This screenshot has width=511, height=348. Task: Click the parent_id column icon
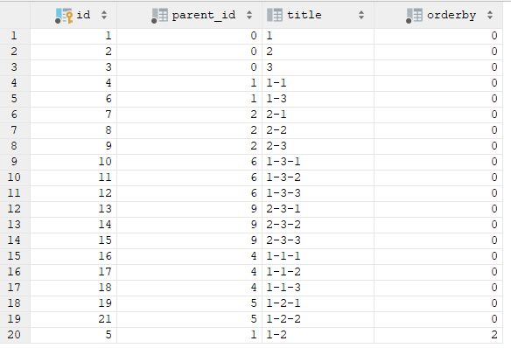pyautogui.click(x=159, y=16)
